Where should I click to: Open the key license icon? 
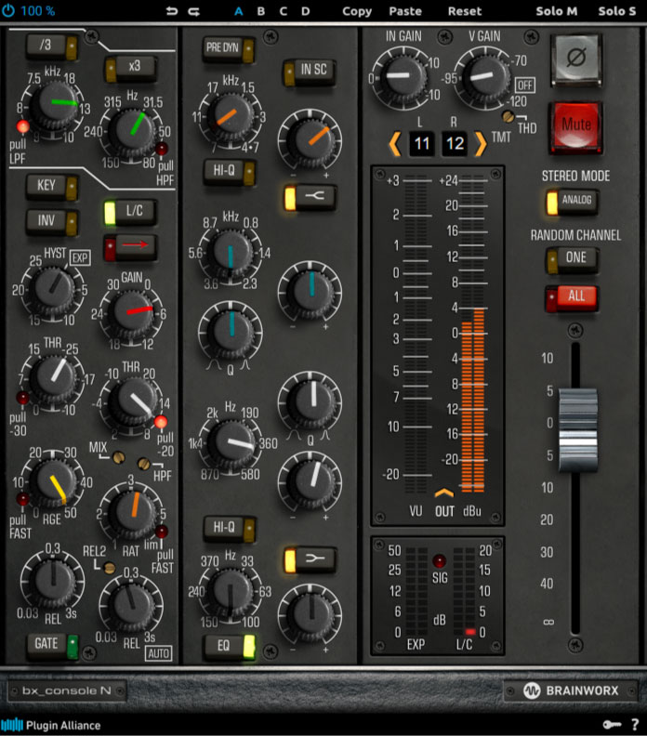(612, 725)
